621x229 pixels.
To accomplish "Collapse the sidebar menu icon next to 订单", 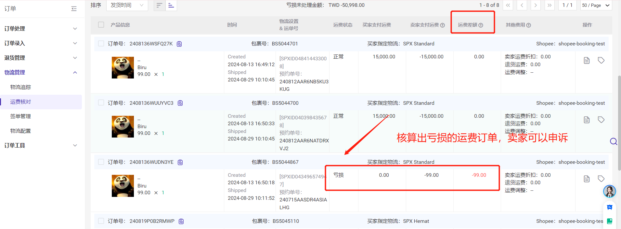I will point(74,9).
